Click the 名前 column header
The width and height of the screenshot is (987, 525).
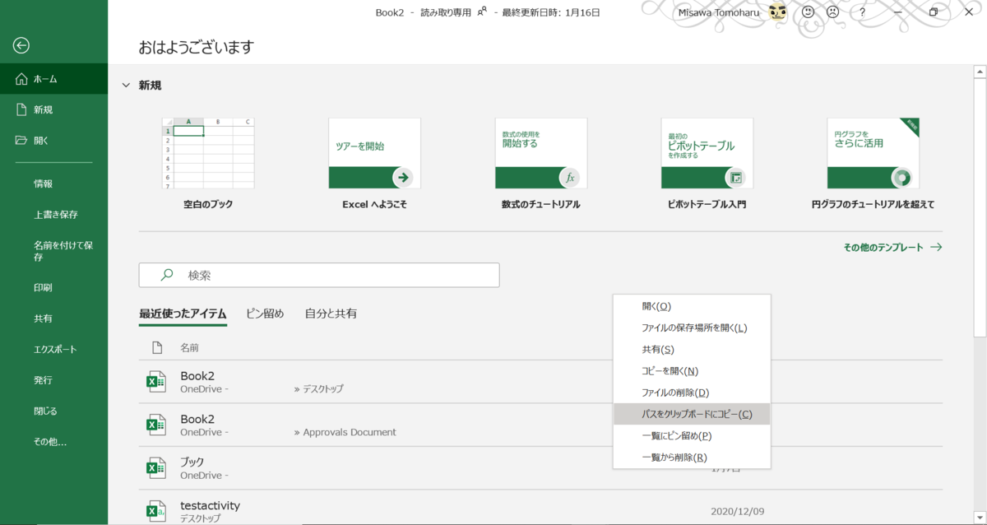pyautogui.click(x=189, y=348)
